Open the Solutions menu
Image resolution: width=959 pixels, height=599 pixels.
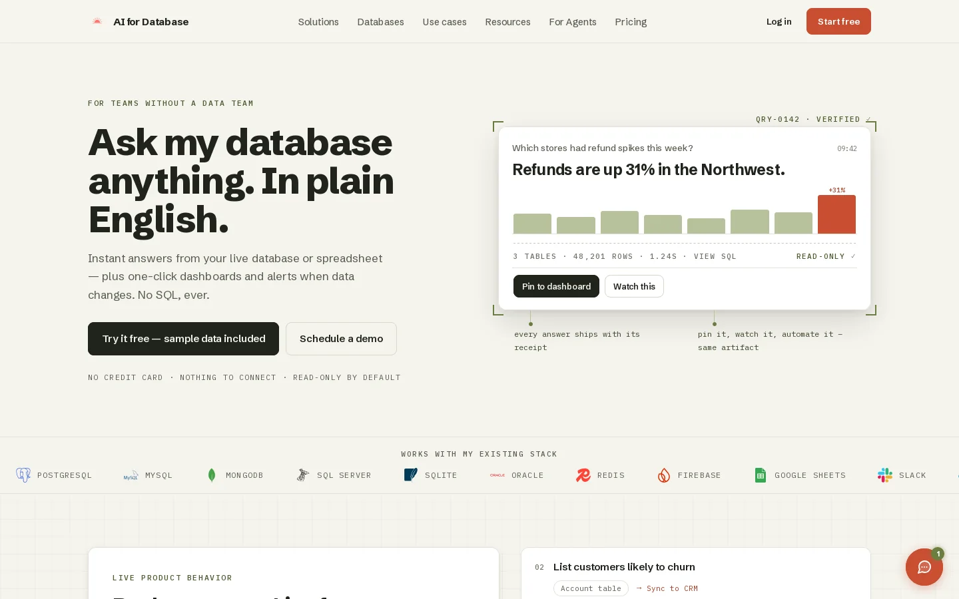click(x=318, y=22)
